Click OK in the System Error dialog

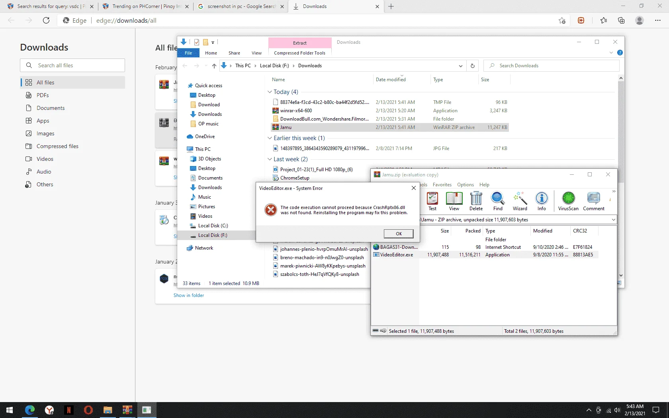(399, 234)
